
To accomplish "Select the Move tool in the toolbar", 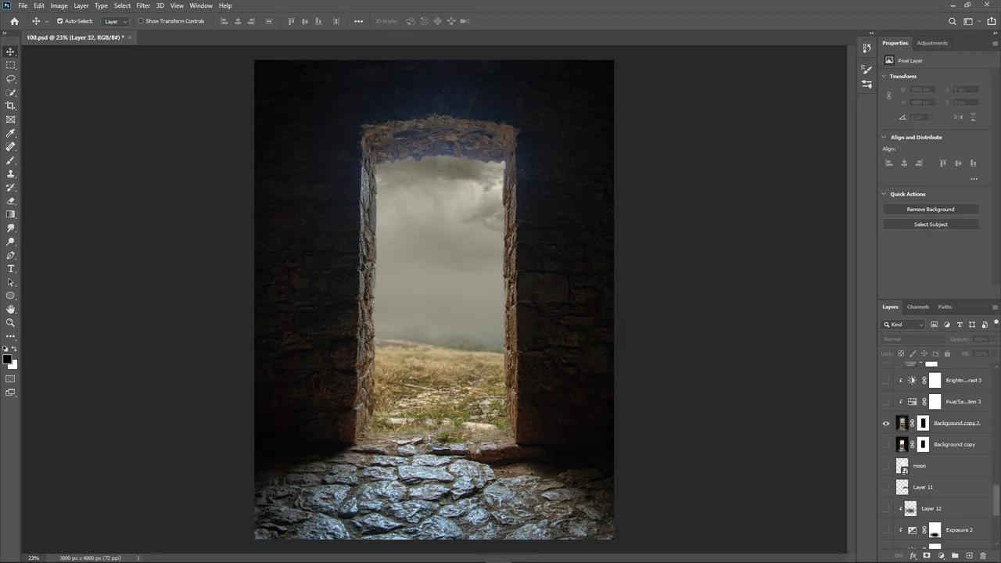I will (x=10, y=52).
